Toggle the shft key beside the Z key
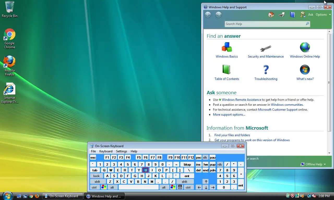 (97, 182)
